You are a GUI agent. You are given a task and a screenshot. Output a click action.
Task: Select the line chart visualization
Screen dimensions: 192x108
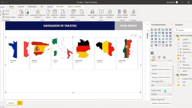pos(152,33)
